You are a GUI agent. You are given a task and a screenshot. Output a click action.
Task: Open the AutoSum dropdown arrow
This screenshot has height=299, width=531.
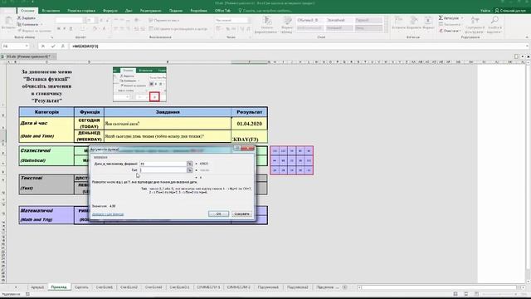tap(462, 18)
